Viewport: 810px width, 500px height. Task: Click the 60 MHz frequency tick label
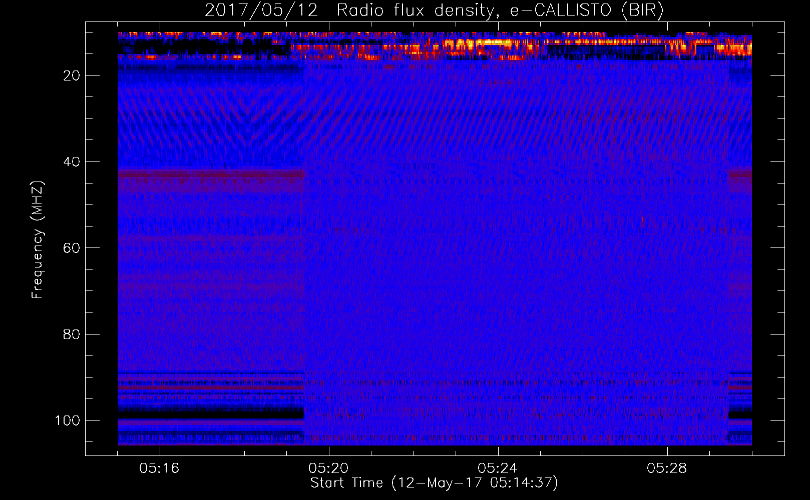point(72,248)
